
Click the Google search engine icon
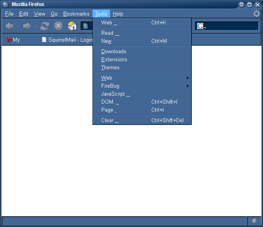pos(201,26)
